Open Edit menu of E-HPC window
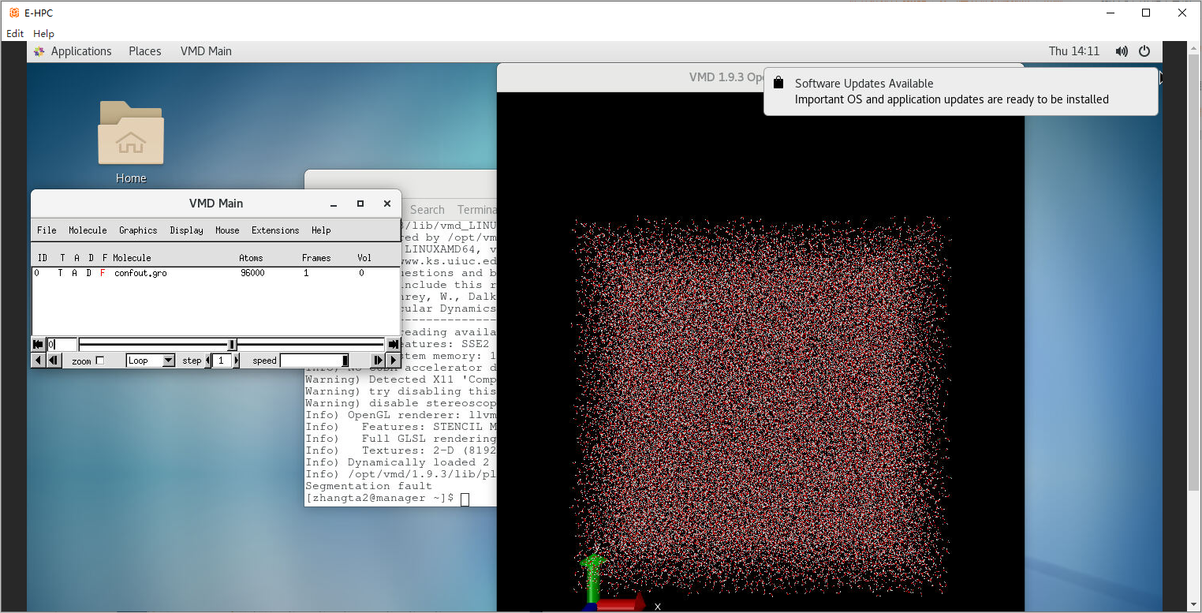Image resolution: width=1202 pixels, height=613 pixels. point(15,34)
